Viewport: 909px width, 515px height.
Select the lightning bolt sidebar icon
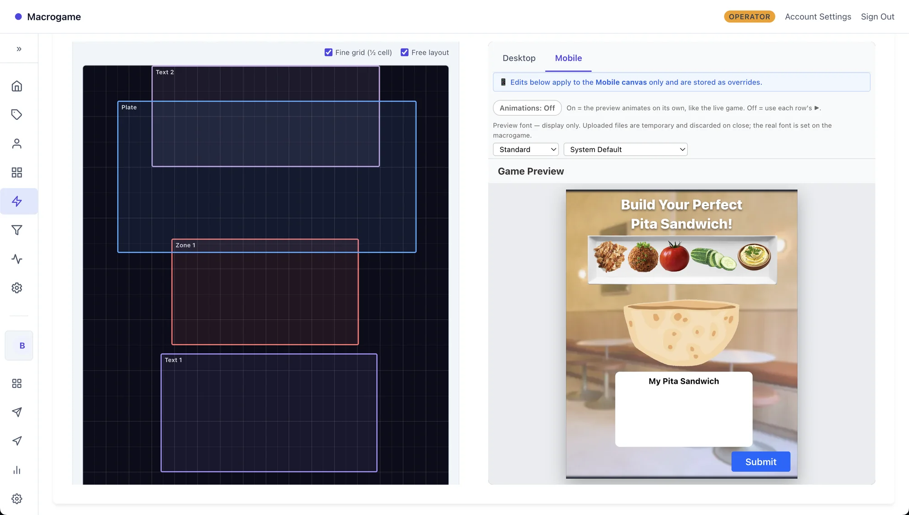[17, 201]
